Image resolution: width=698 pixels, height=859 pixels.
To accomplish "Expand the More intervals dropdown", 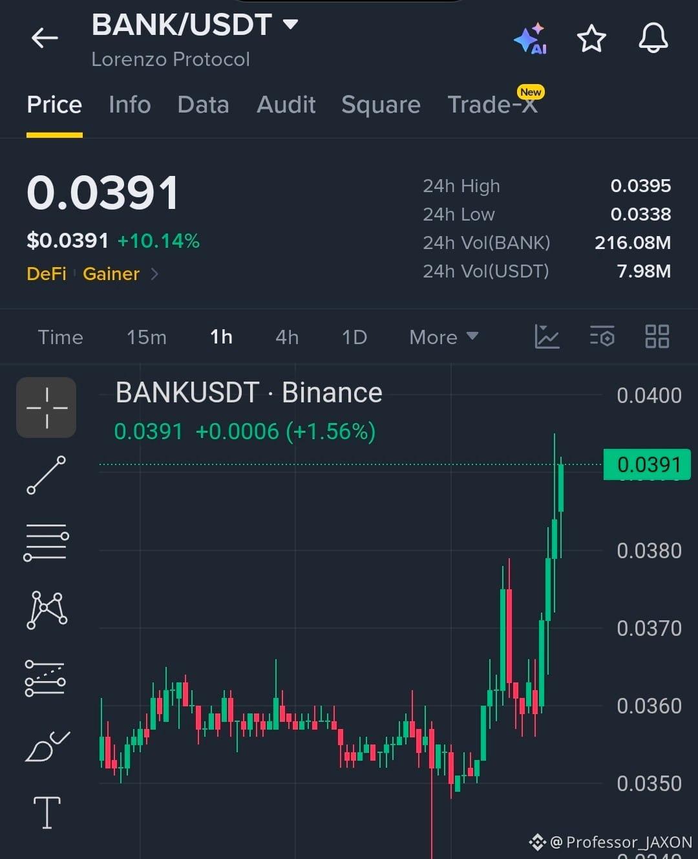I will [x=443, y=337].
